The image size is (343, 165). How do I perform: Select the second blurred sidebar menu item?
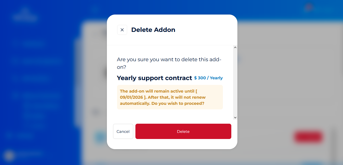(x=41, y=61)
